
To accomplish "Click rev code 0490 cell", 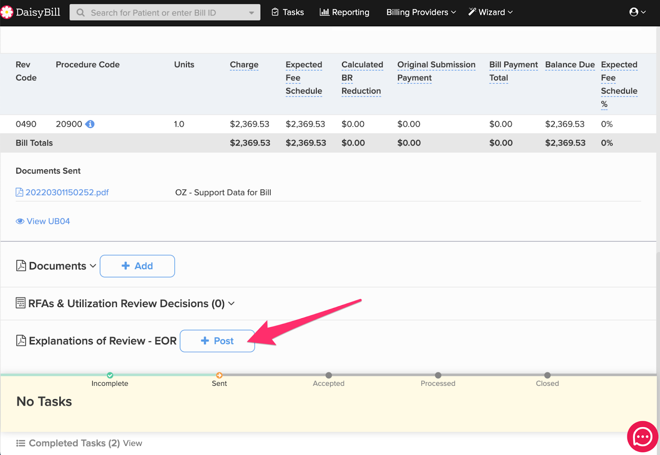I will click(x=26, y=124).
